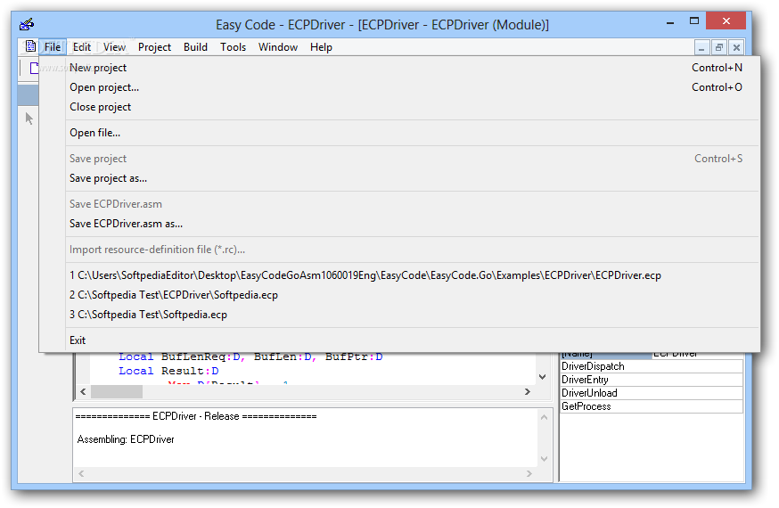Open the Help menu
The height and width of the screenshot is (508, 779).
click(321, 46)
